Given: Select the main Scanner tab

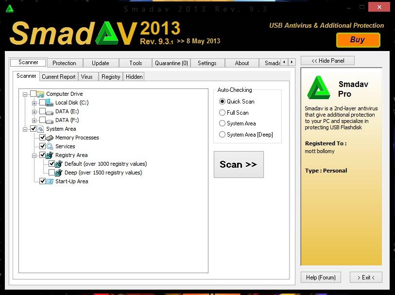Looking at the screenshot, I should pyautogui.click(x=28, y=62).
